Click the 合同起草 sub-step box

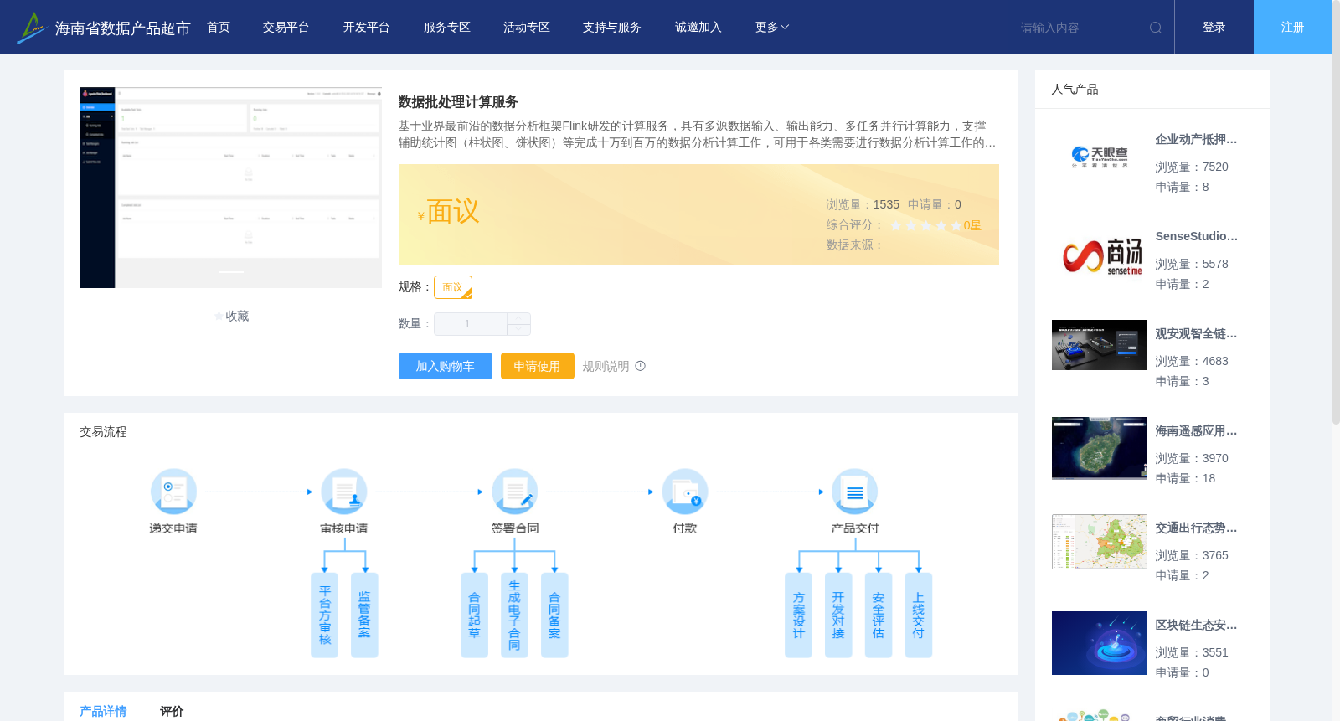coord(474,615)
